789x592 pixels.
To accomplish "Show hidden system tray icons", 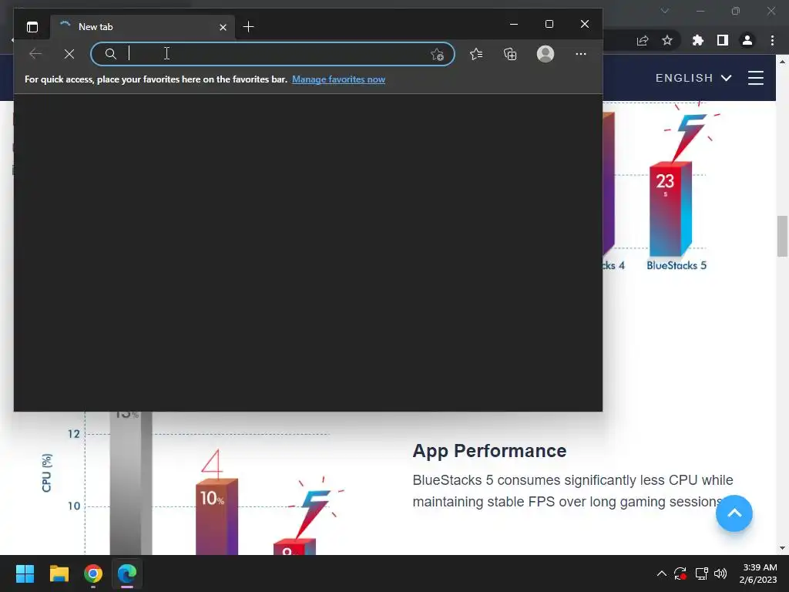I will click(x=662, y=573).
